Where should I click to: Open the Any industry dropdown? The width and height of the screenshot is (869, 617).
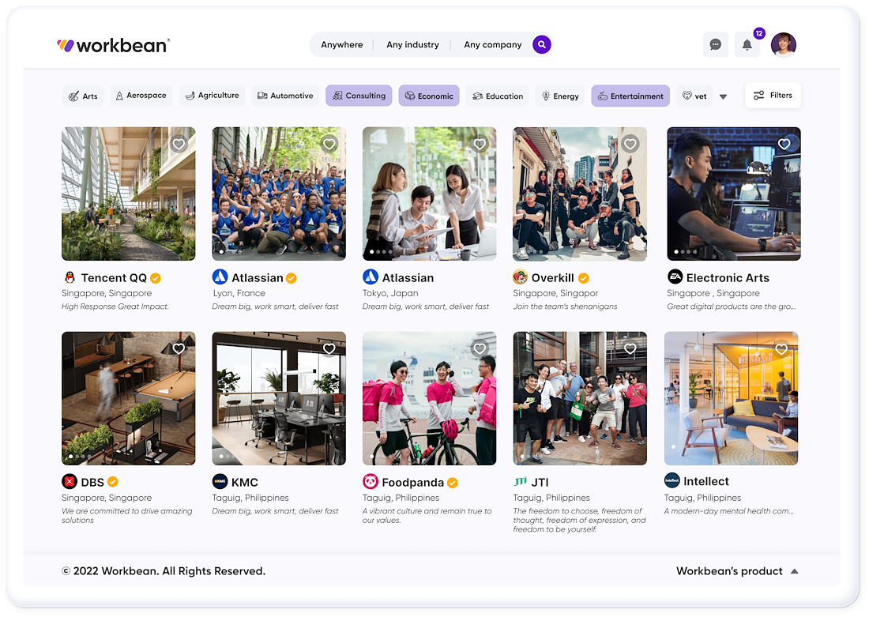point(412,45)
